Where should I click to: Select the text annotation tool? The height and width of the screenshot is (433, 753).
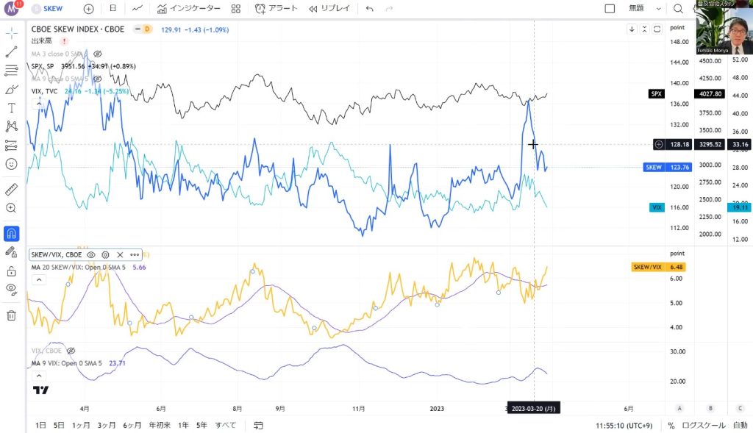click(12, 108)
